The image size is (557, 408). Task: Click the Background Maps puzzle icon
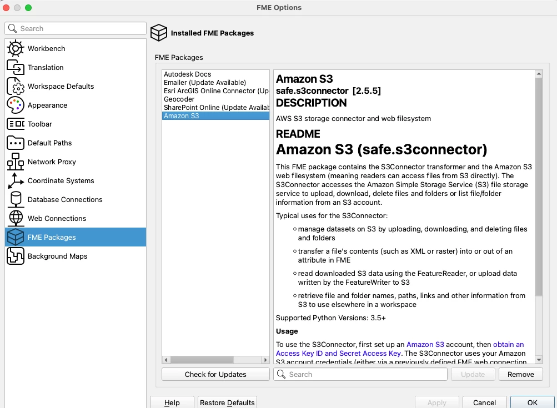(x=16, y=256)
